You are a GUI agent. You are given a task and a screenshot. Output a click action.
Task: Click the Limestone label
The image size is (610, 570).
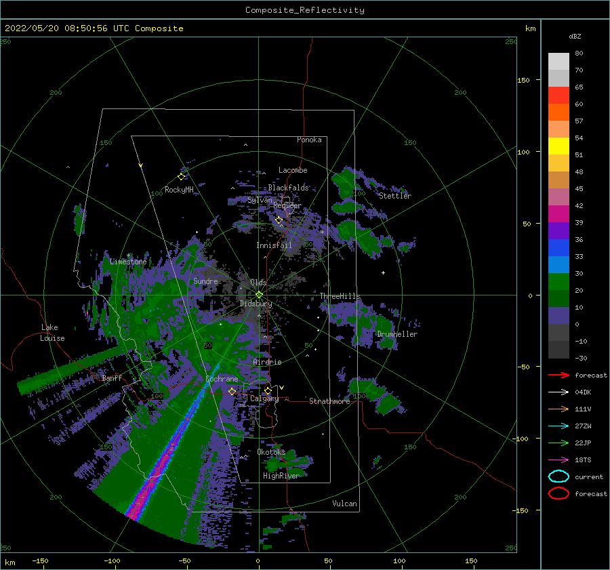tap(128, 262)
